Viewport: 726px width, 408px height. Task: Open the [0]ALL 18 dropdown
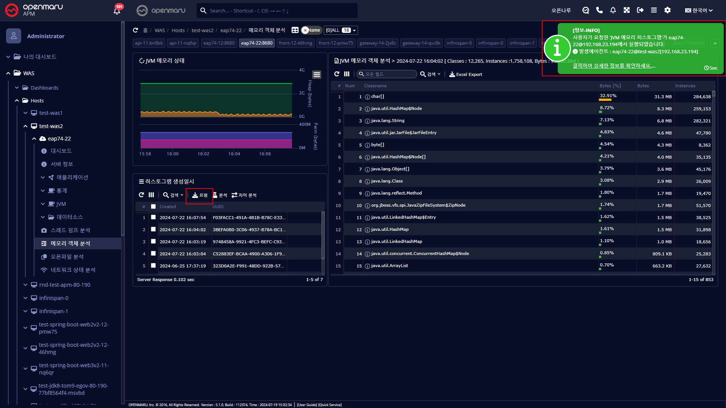(x=341, y=30)
